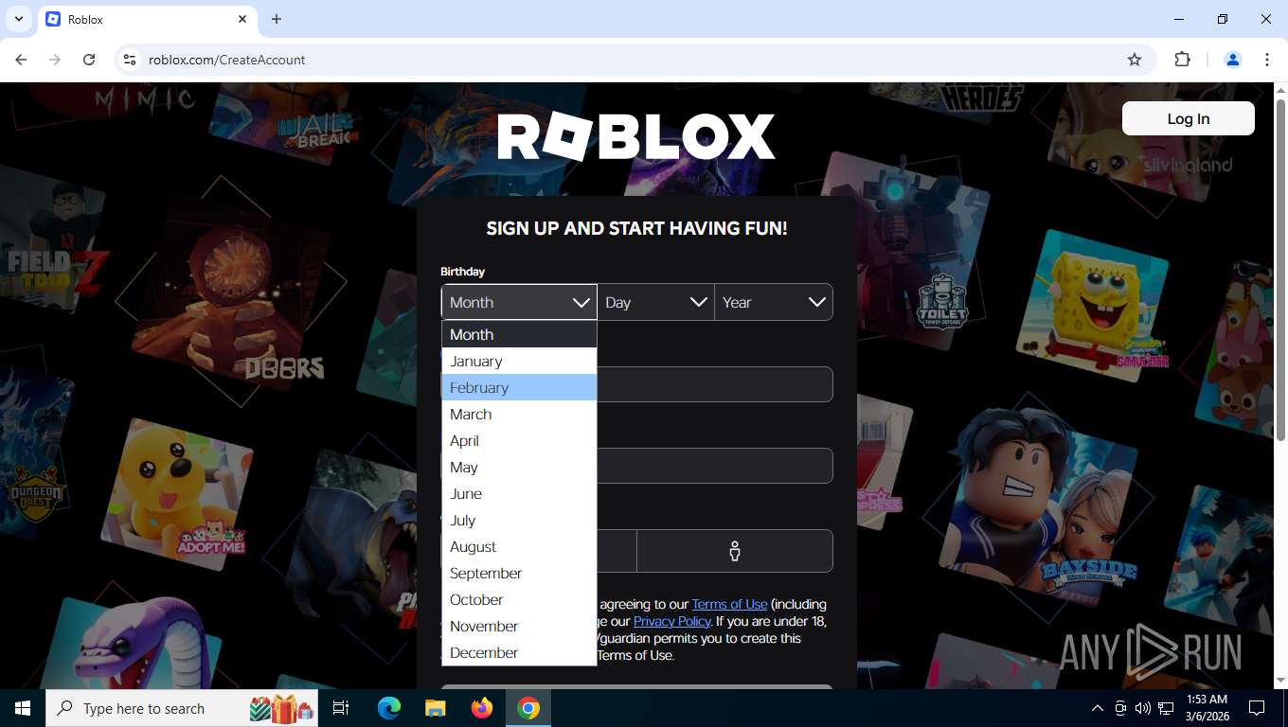Select the male gender icon button
The width and height of the screenshot is (1288, 727).
(x=734, y=551)
